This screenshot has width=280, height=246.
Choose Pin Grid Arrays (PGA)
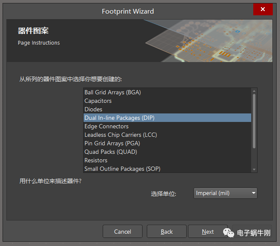click(x=167, y=143)
